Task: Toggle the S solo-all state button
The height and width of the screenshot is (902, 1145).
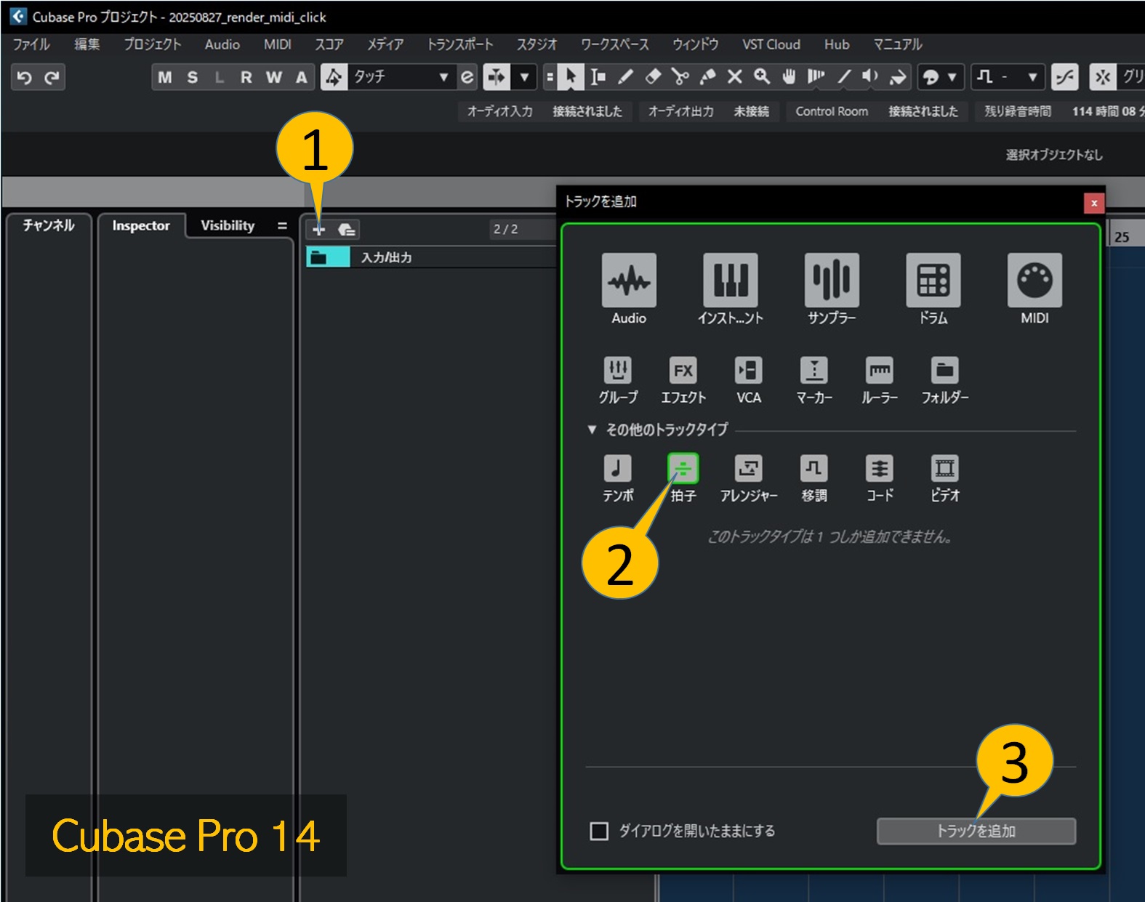Action: click(193, 77)
